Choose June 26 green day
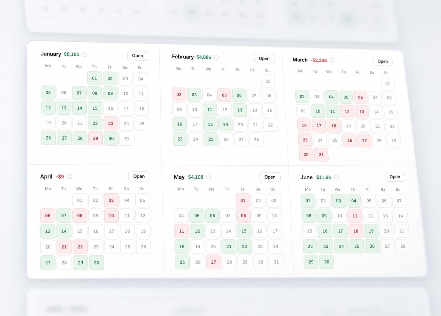This screenshot has height=316, width=441. coord(372,246)
